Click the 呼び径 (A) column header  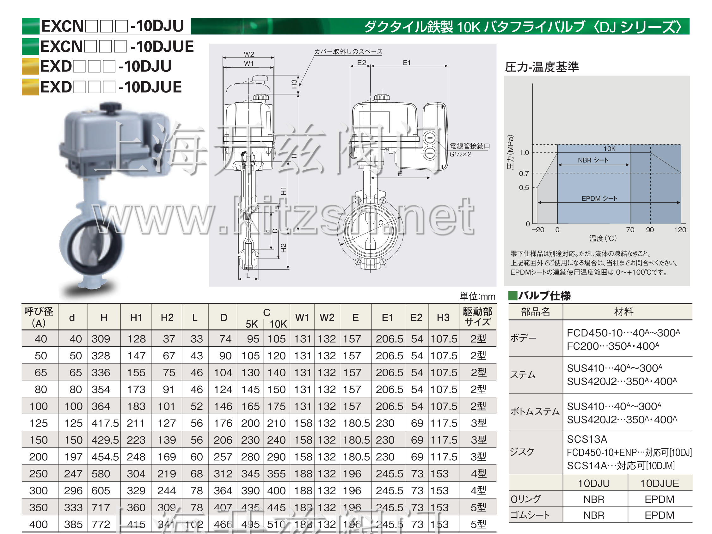(39, 317)
